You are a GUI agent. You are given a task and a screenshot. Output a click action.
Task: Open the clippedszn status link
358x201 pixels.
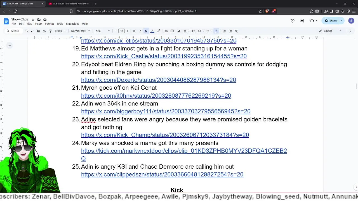pyautogui.click(x=162, y=174)
